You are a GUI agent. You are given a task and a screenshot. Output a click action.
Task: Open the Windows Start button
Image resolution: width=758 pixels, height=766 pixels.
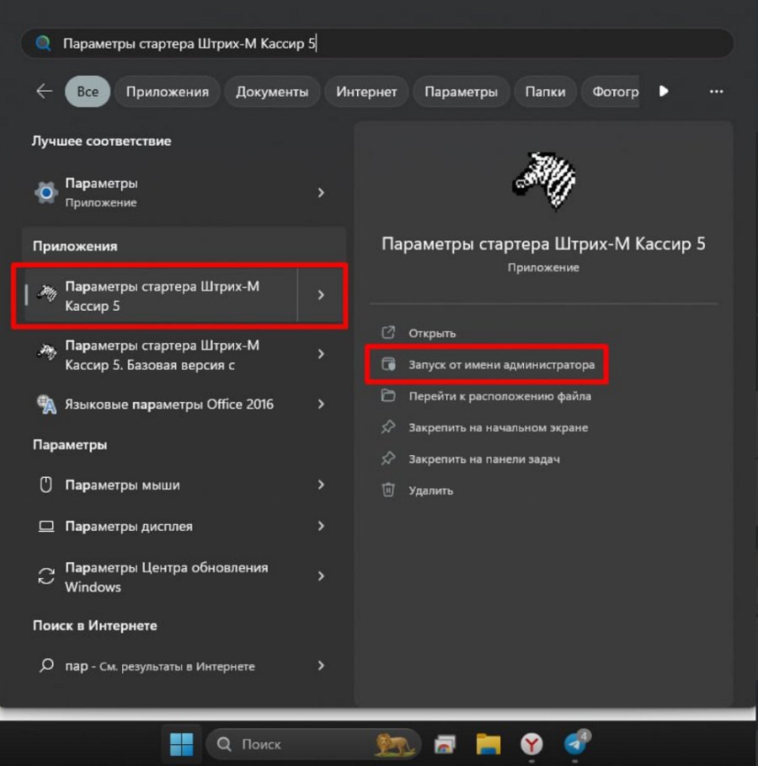[x=181, y=744]
